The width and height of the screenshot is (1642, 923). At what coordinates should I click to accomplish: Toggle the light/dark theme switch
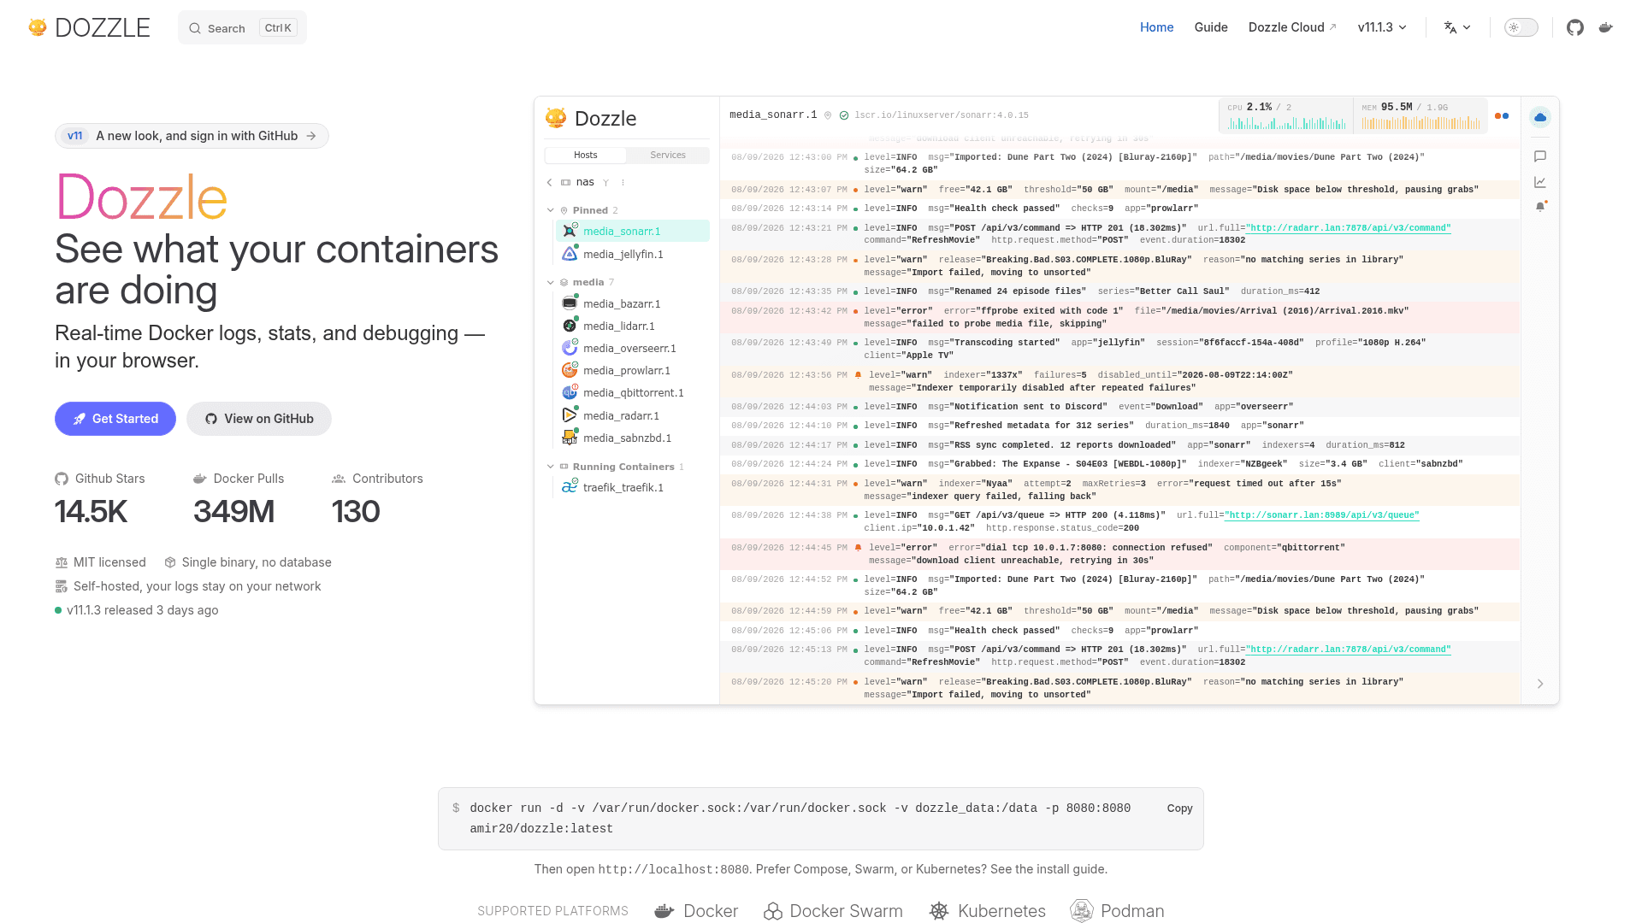point(1521,27)
